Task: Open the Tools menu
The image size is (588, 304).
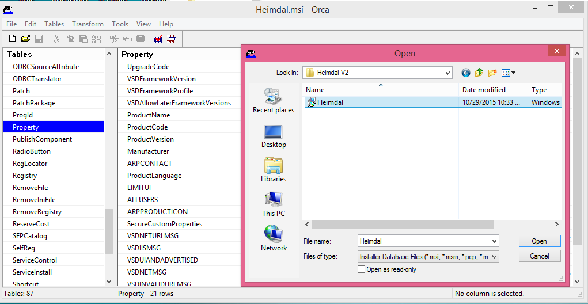Action: coord(120,24)
